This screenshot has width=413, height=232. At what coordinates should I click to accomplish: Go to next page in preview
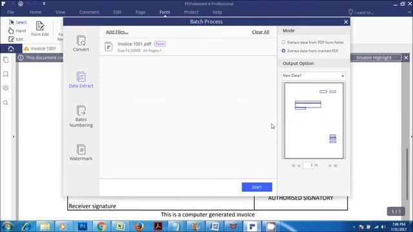click(330, 166)
